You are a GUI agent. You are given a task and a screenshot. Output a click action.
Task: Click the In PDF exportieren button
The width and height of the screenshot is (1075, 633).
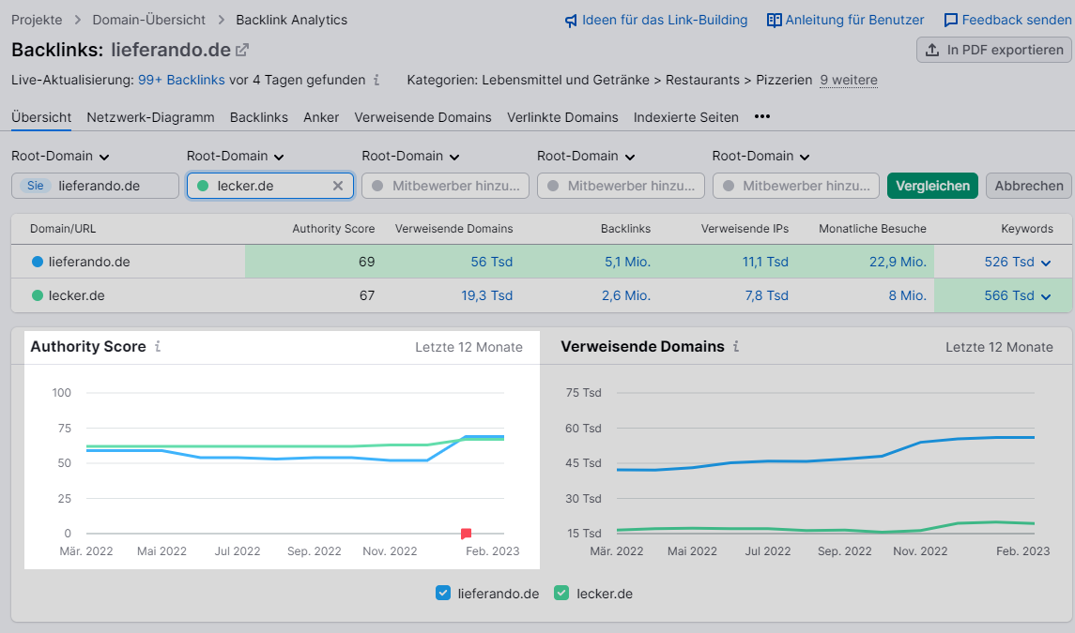coord(993,50)
